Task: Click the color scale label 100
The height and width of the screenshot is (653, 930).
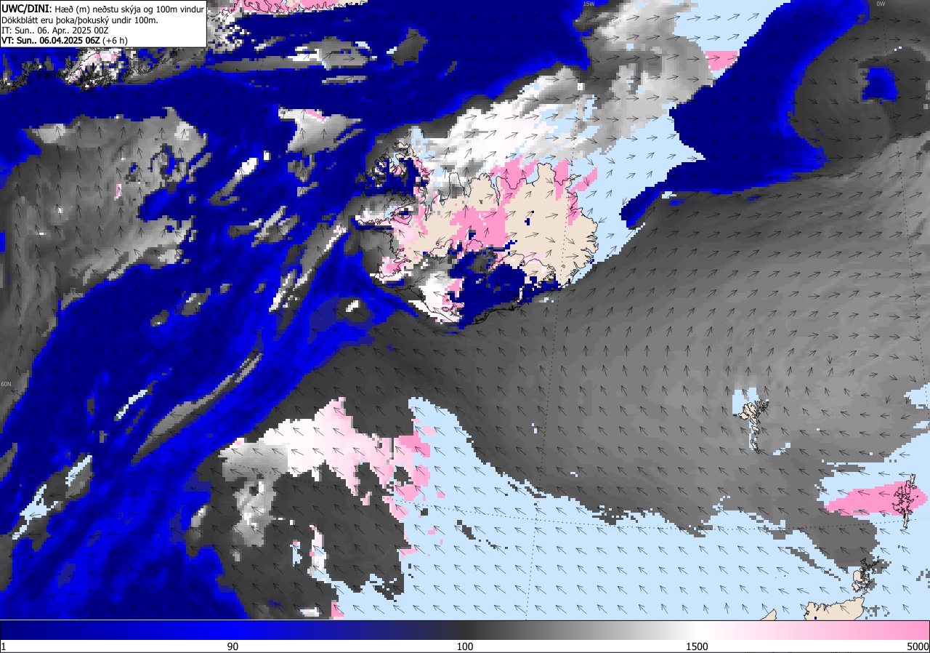Action: tap(465, 646)
